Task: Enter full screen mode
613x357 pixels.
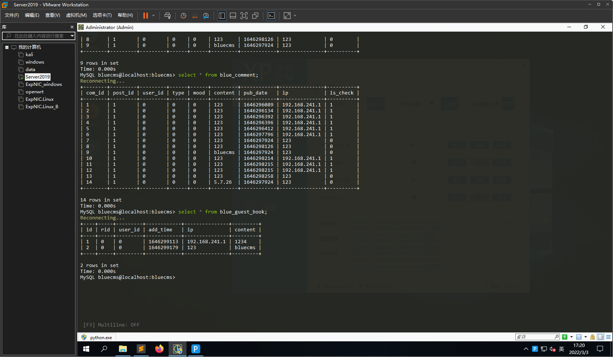Action: coord(244,16)
